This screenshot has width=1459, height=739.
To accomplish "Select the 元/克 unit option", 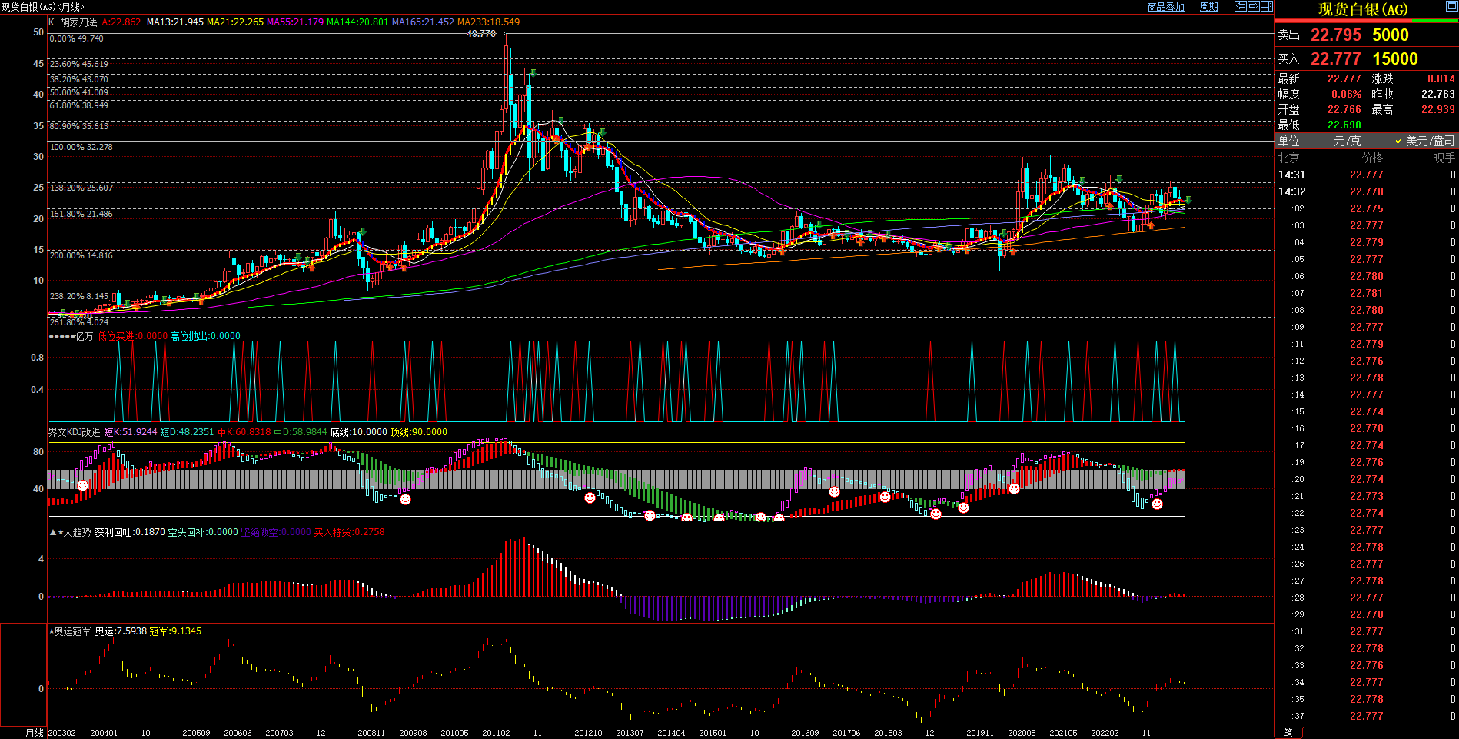I will tap(1347, 141).
